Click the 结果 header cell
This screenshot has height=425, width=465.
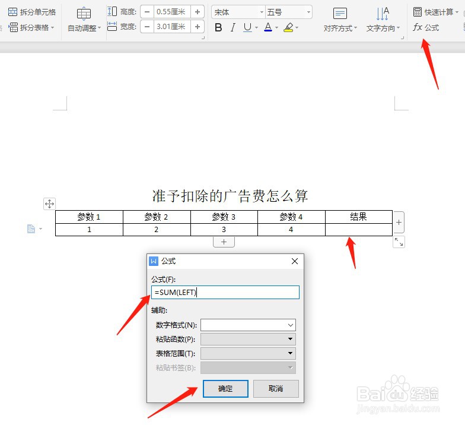358,217
